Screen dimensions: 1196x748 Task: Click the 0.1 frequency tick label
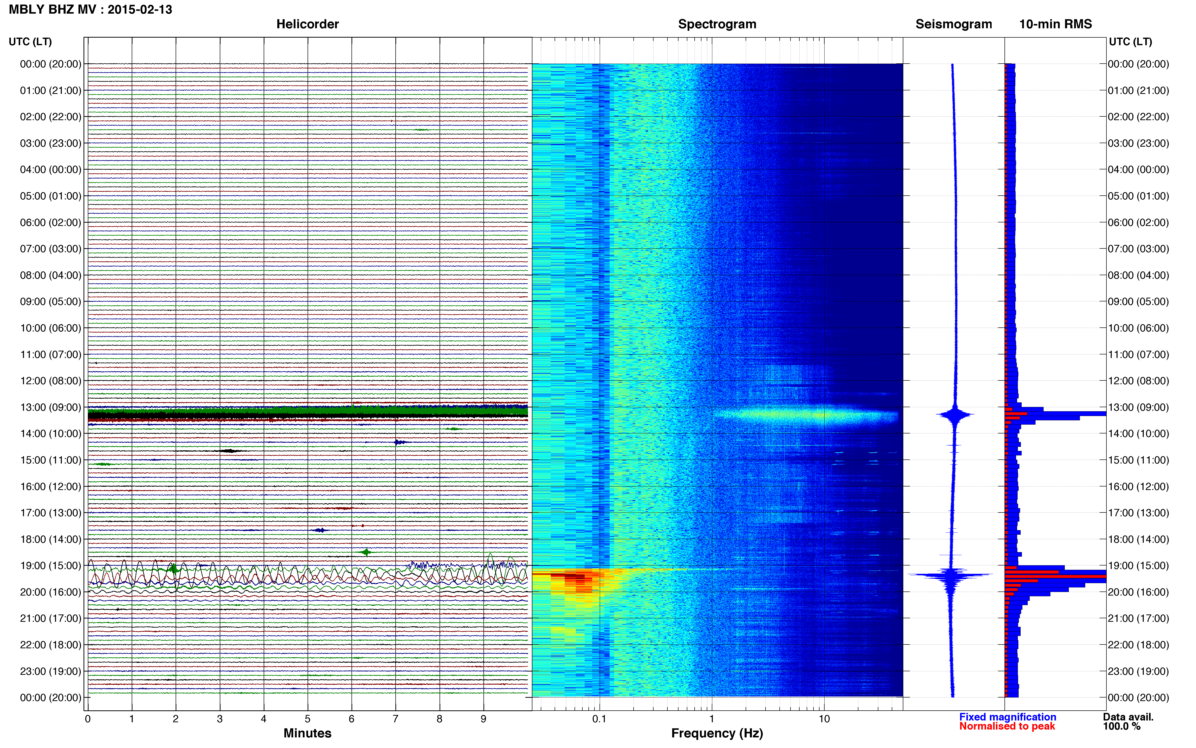click(599, 719)
